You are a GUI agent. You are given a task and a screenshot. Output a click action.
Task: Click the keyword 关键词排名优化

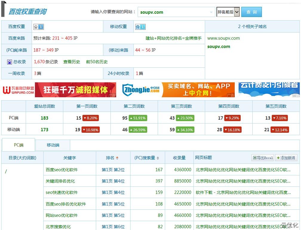point(60,181)
